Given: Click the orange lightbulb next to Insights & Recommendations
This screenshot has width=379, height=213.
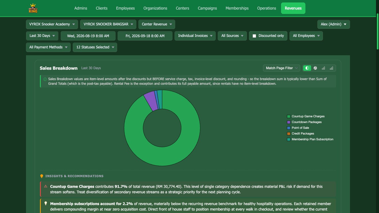Looking at the screenshot, I should [x=42, y=176].
